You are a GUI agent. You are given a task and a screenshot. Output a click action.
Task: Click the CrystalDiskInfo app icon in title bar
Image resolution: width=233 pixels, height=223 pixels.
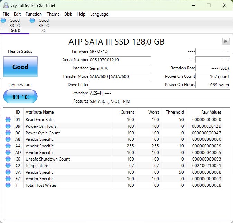coord(6,5)
